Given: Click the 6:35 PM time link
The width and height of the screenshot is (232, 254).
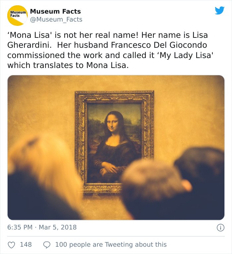Looking at the screenshot, I should click(x=20, y=227).
